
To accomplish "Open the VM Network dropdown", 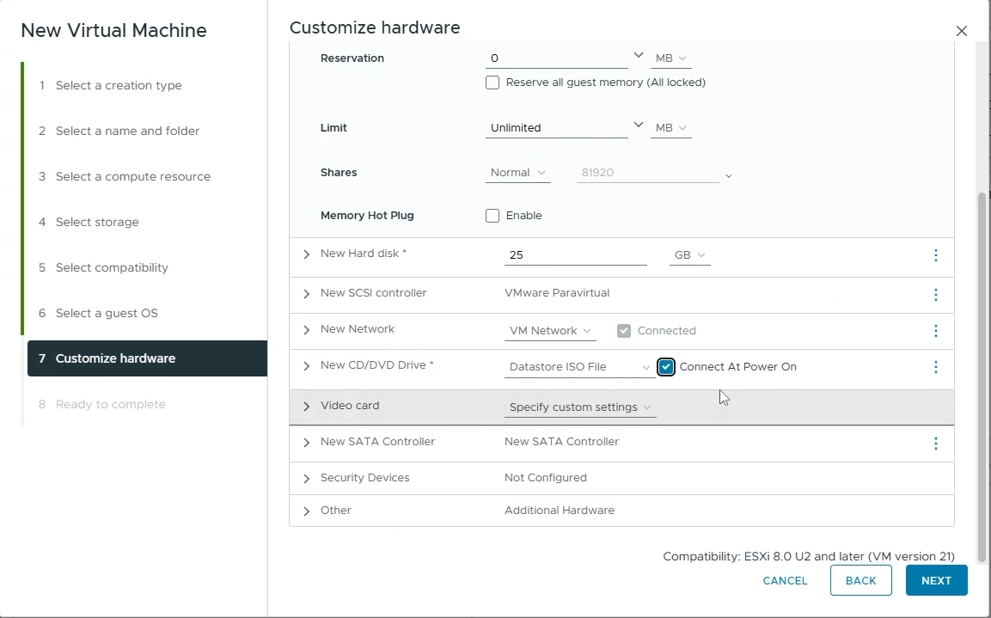I will 550,331.
